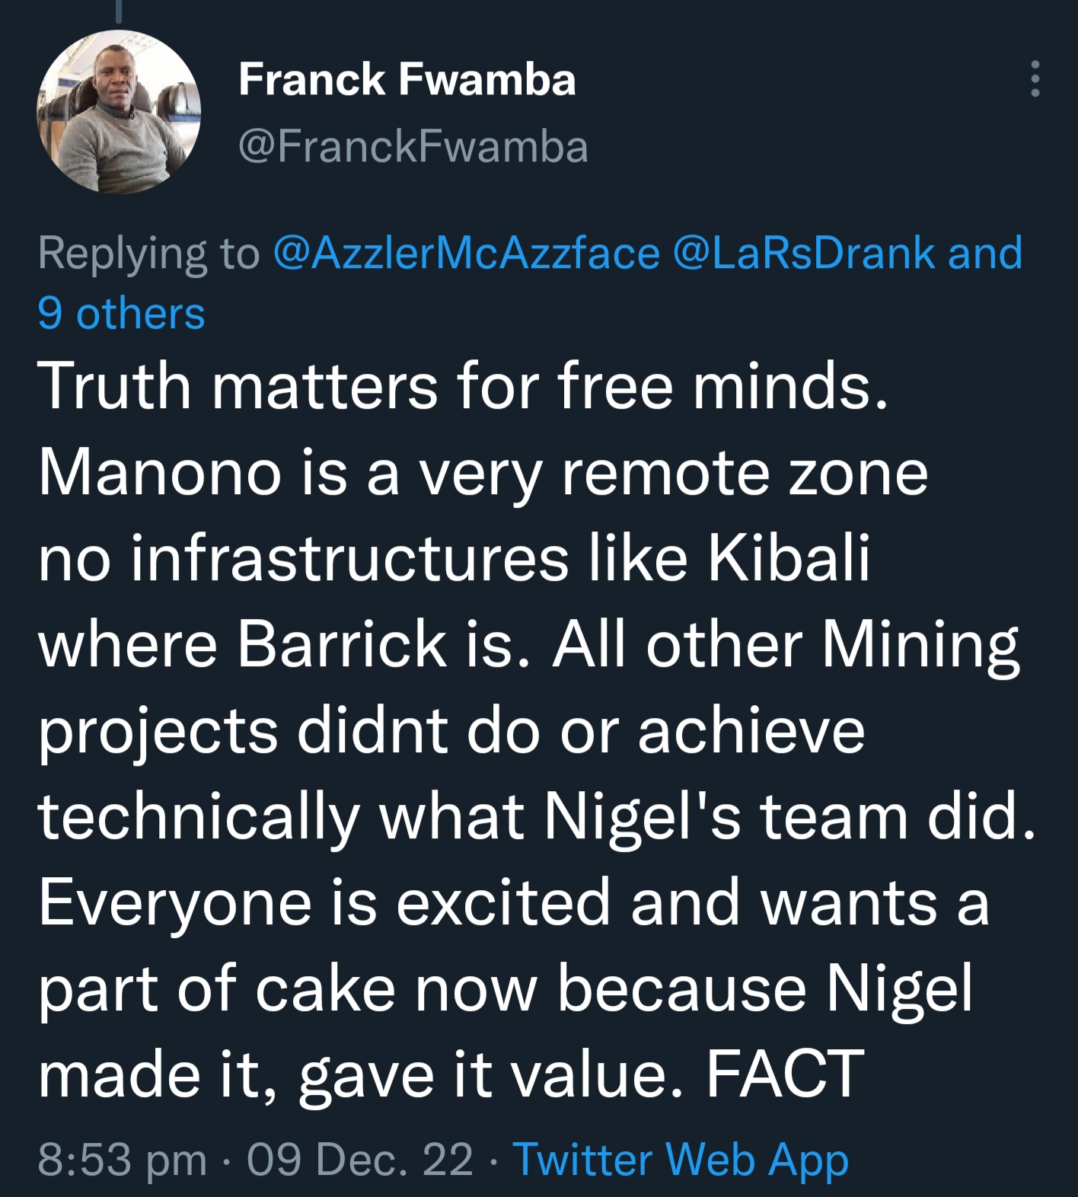Click "Truth matters for free minds." sentence

click(x=463, y=385)
